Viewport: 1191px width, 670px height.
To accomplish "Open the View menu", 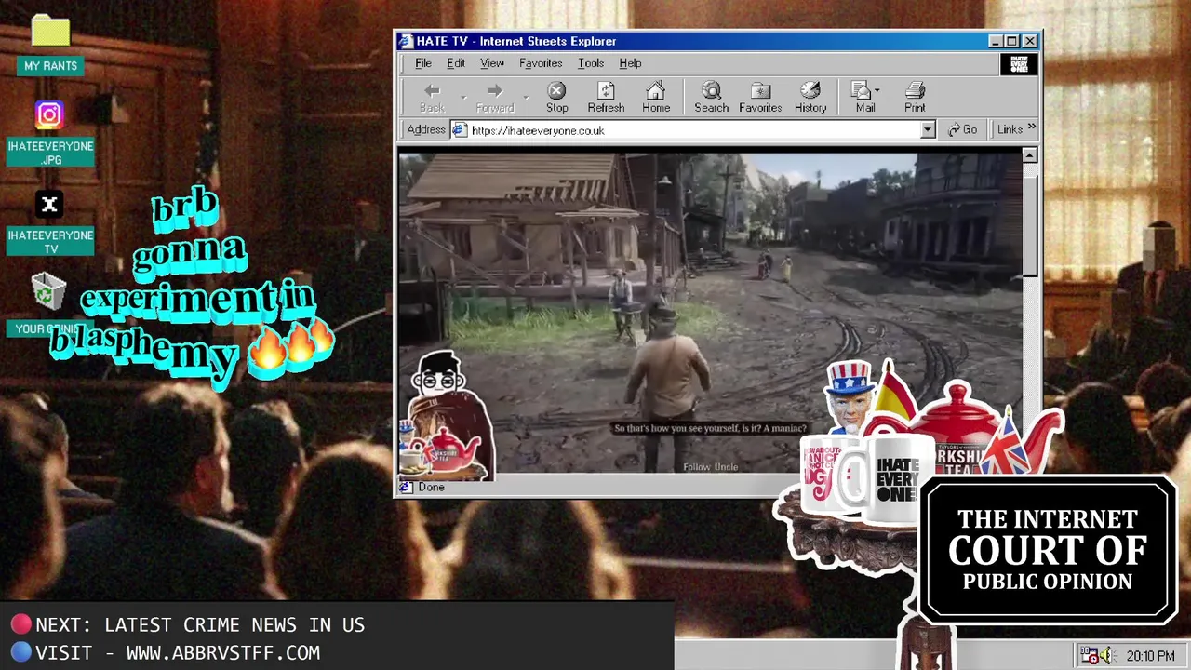I will (x=492, y=63).
